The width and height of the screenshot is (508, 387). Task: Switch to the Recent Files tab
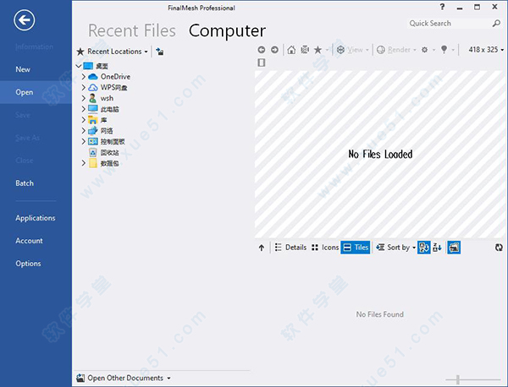tap(132, 30)
